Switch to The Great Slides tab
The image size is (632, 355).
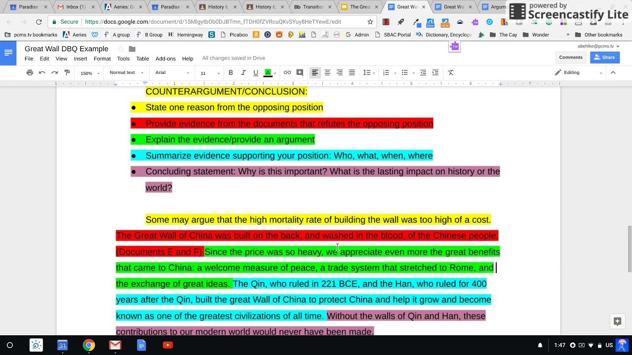click(x=360, y=7)
